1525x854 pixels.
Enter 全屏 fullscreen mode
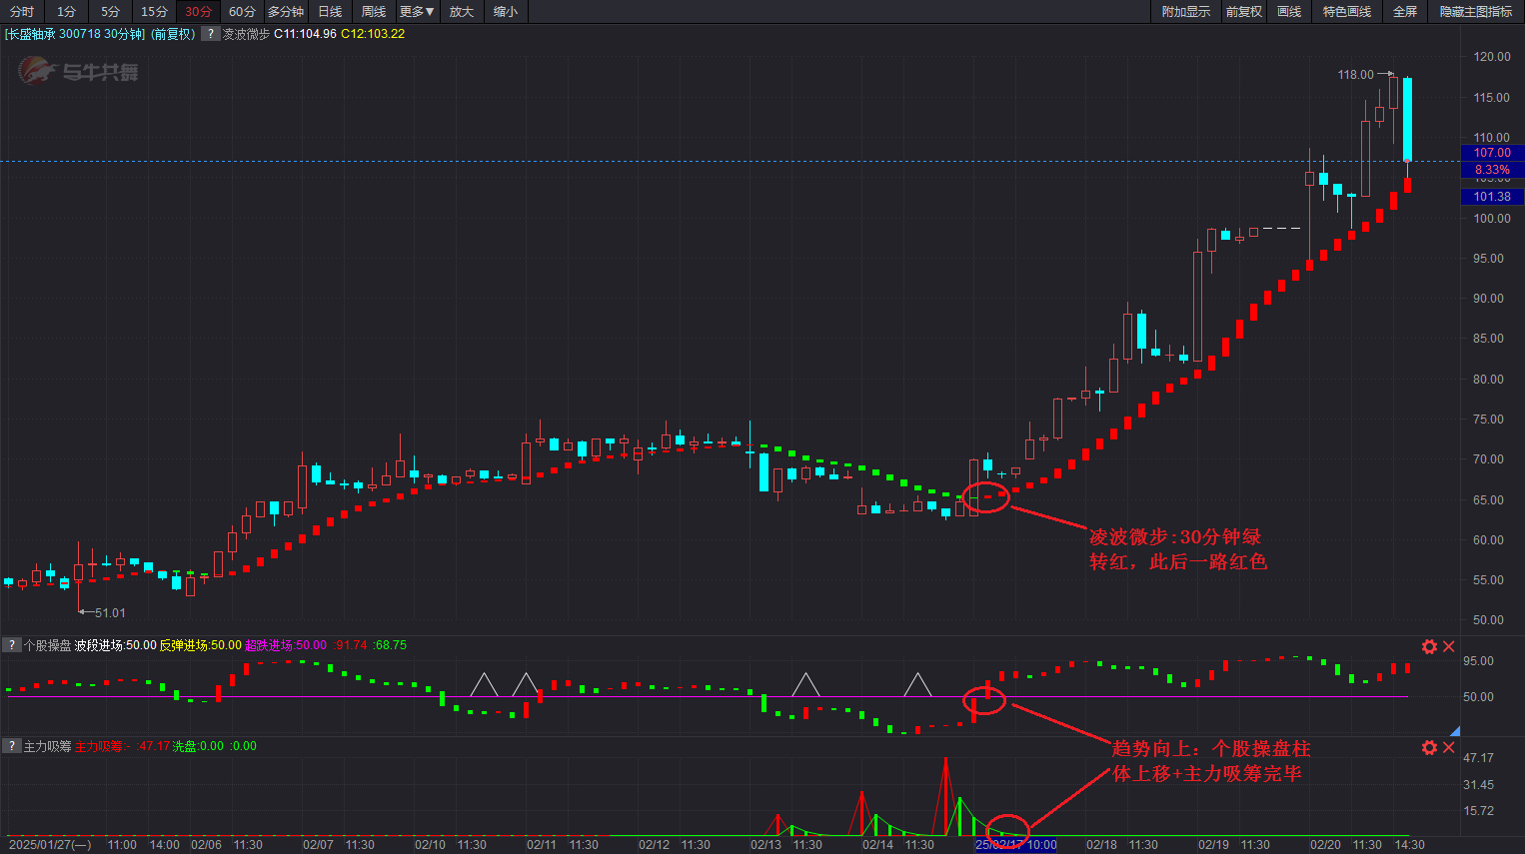coord(1405,12)
